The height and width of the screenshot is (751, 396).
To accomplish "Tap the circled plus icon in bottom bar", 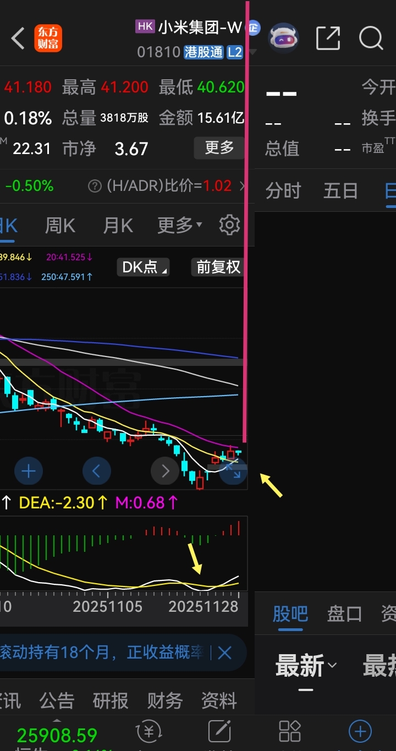I will (360, 732).
